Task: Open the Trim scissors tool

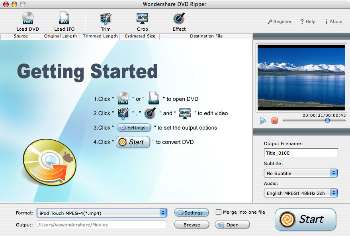Action: click(106, 19)
